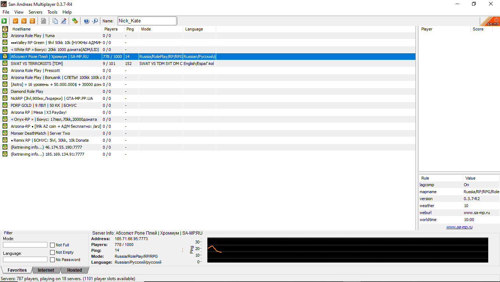
Task: Click lock icon of Monser DeathMatch row
Action: pyautogui.click(x=5, y=133)
